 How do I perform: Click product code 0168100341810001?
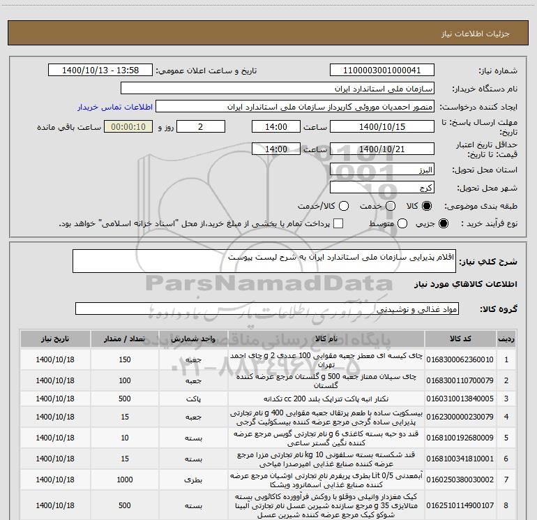click(x=460, y=459)
